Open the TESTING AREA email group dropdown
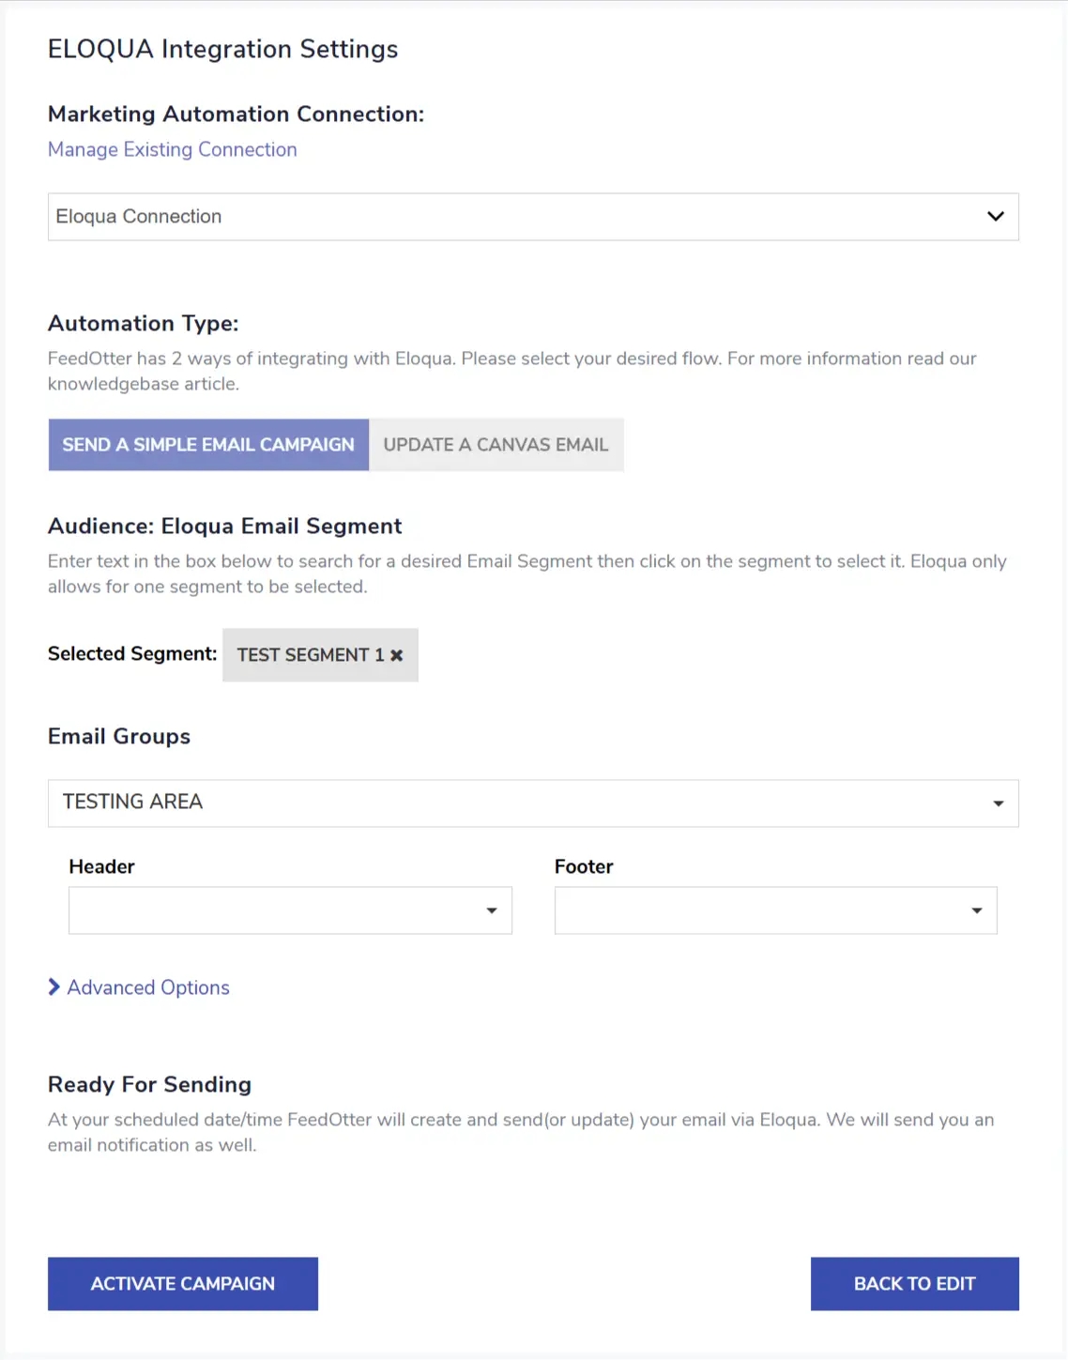The width and height of the screenshot is (1068, 1360). point(532,802)
